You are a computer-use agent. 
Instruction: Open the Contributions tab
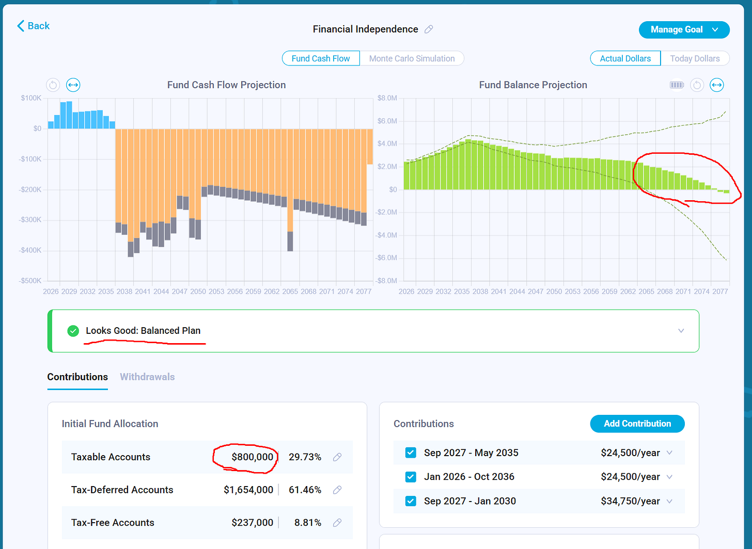coord(77,377)
